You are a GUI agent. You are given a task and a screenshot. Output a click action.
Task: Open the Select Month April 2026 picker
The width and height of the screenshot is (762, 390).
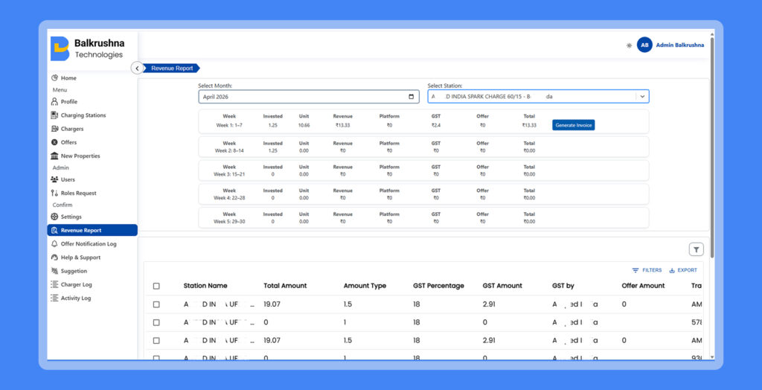[308, 97]
